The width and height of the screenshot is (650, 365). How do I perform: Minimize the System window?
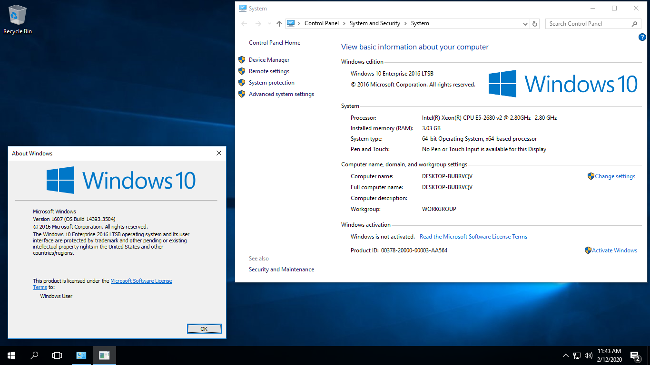click(x=592, y=8)
